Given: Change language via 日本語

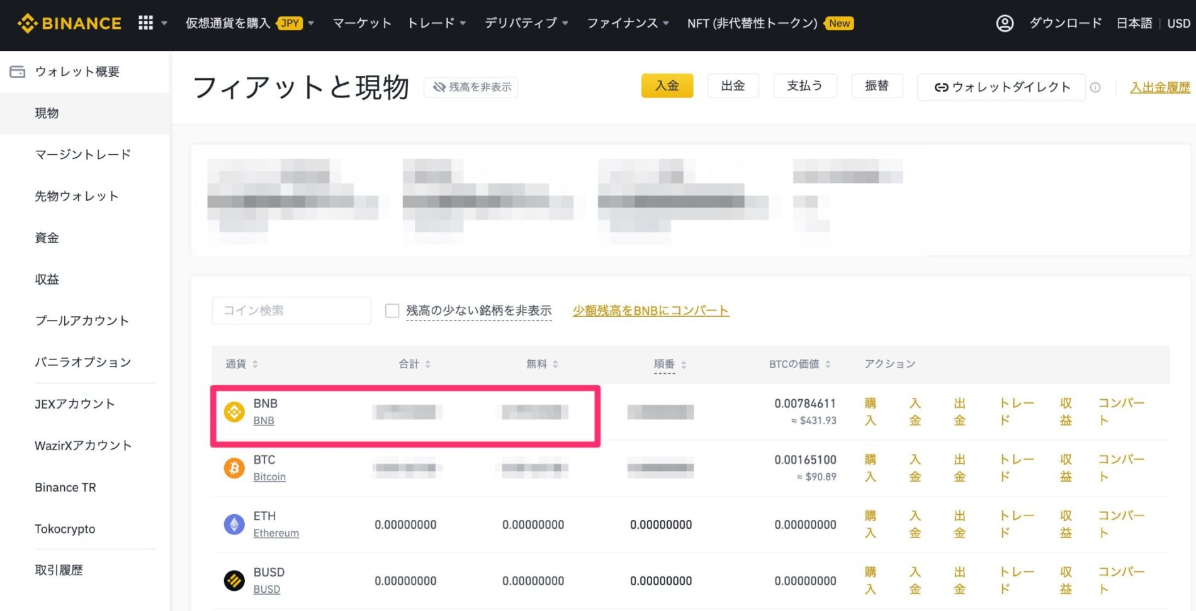Looking at the screenshot, I should tap(1134, 23).
